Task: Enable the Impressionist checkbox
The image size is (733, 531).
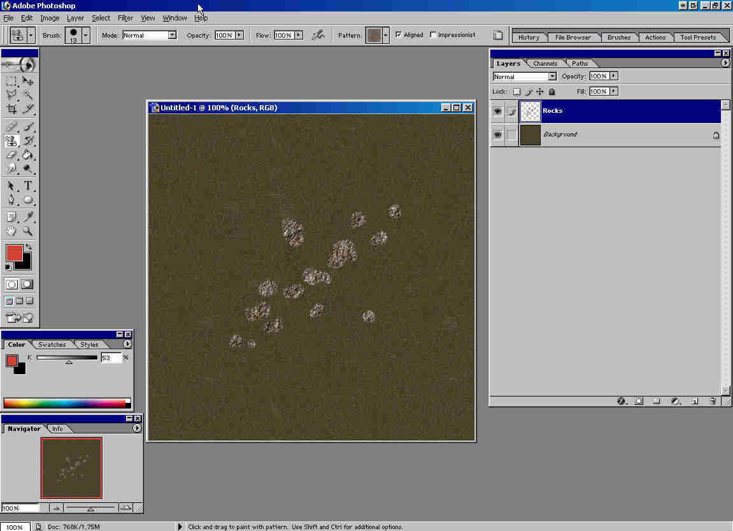Action: (x=434, y=35)
